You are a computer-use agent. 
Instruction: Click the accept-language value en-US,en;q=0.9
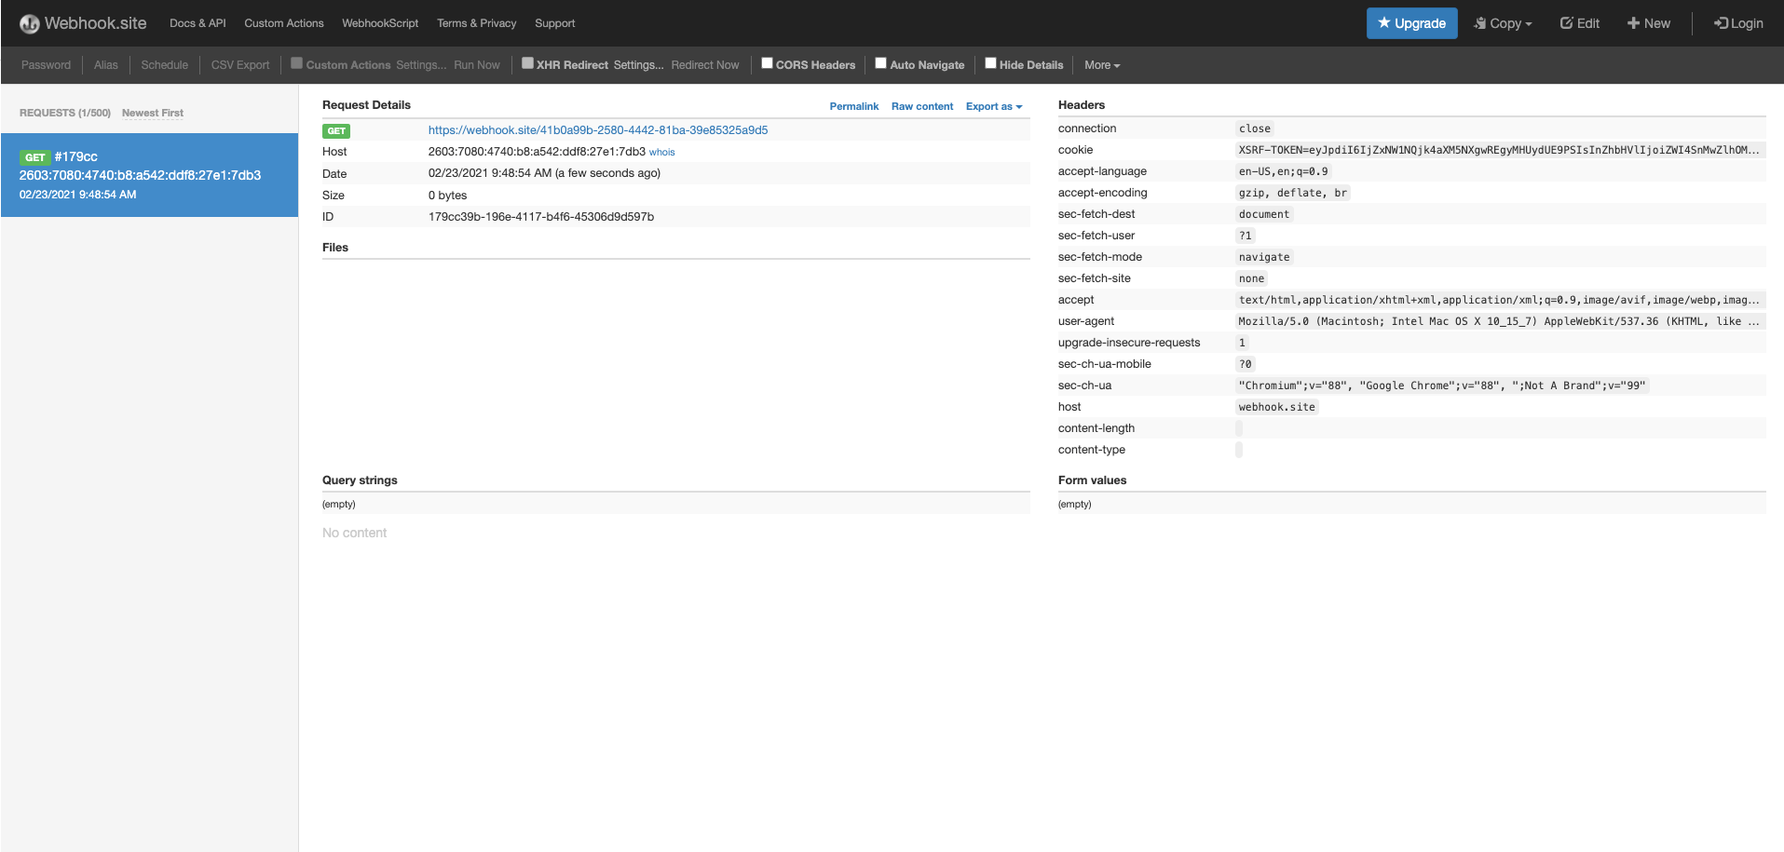[1283, 171]
